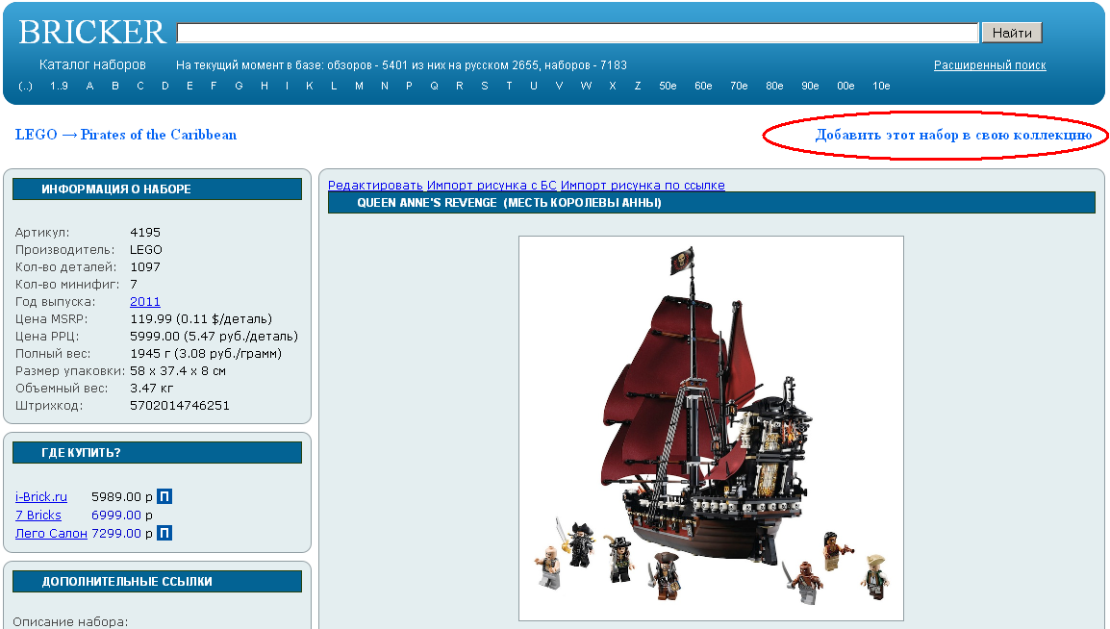The height and width of the screenshot is (629, 1110).
Task: Click the П icon beside i-Brick.ru price
Action: pyautogui.click(x=164, y=496)
